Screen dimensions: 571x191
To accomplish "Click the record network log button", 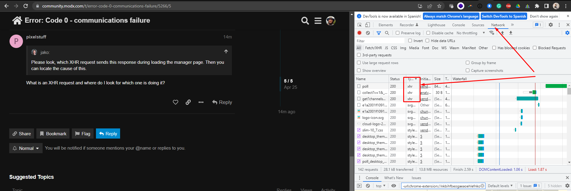I will tap(359, 33).
